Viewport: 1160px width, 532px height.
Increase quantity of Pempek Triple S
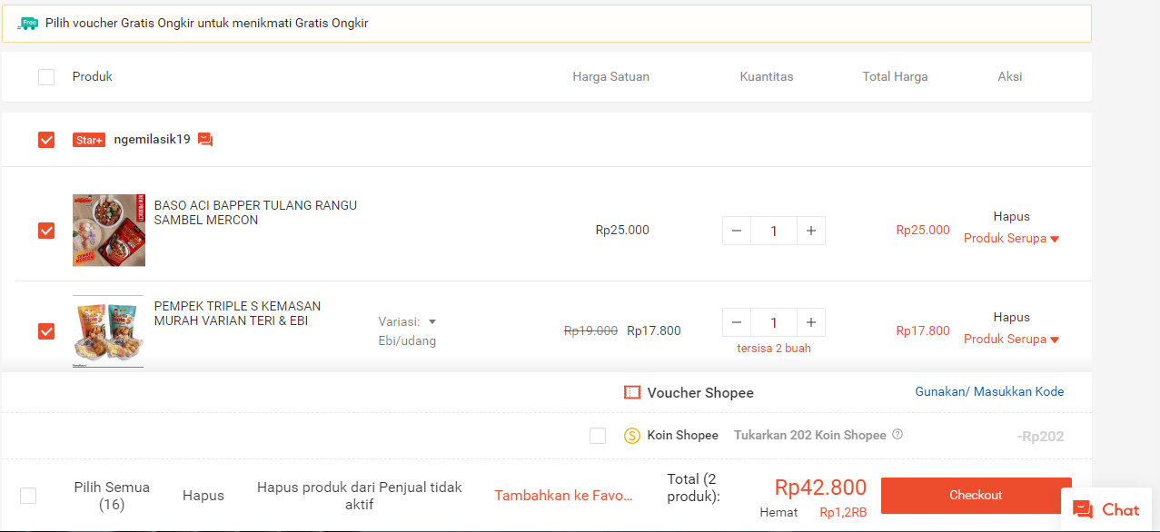(811, 322)
